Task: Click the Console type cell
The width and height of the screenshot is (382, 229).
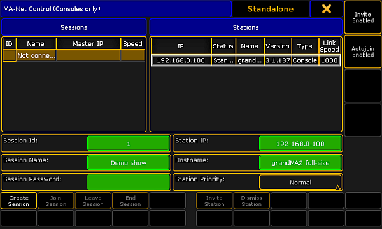Action: (305, 60)
